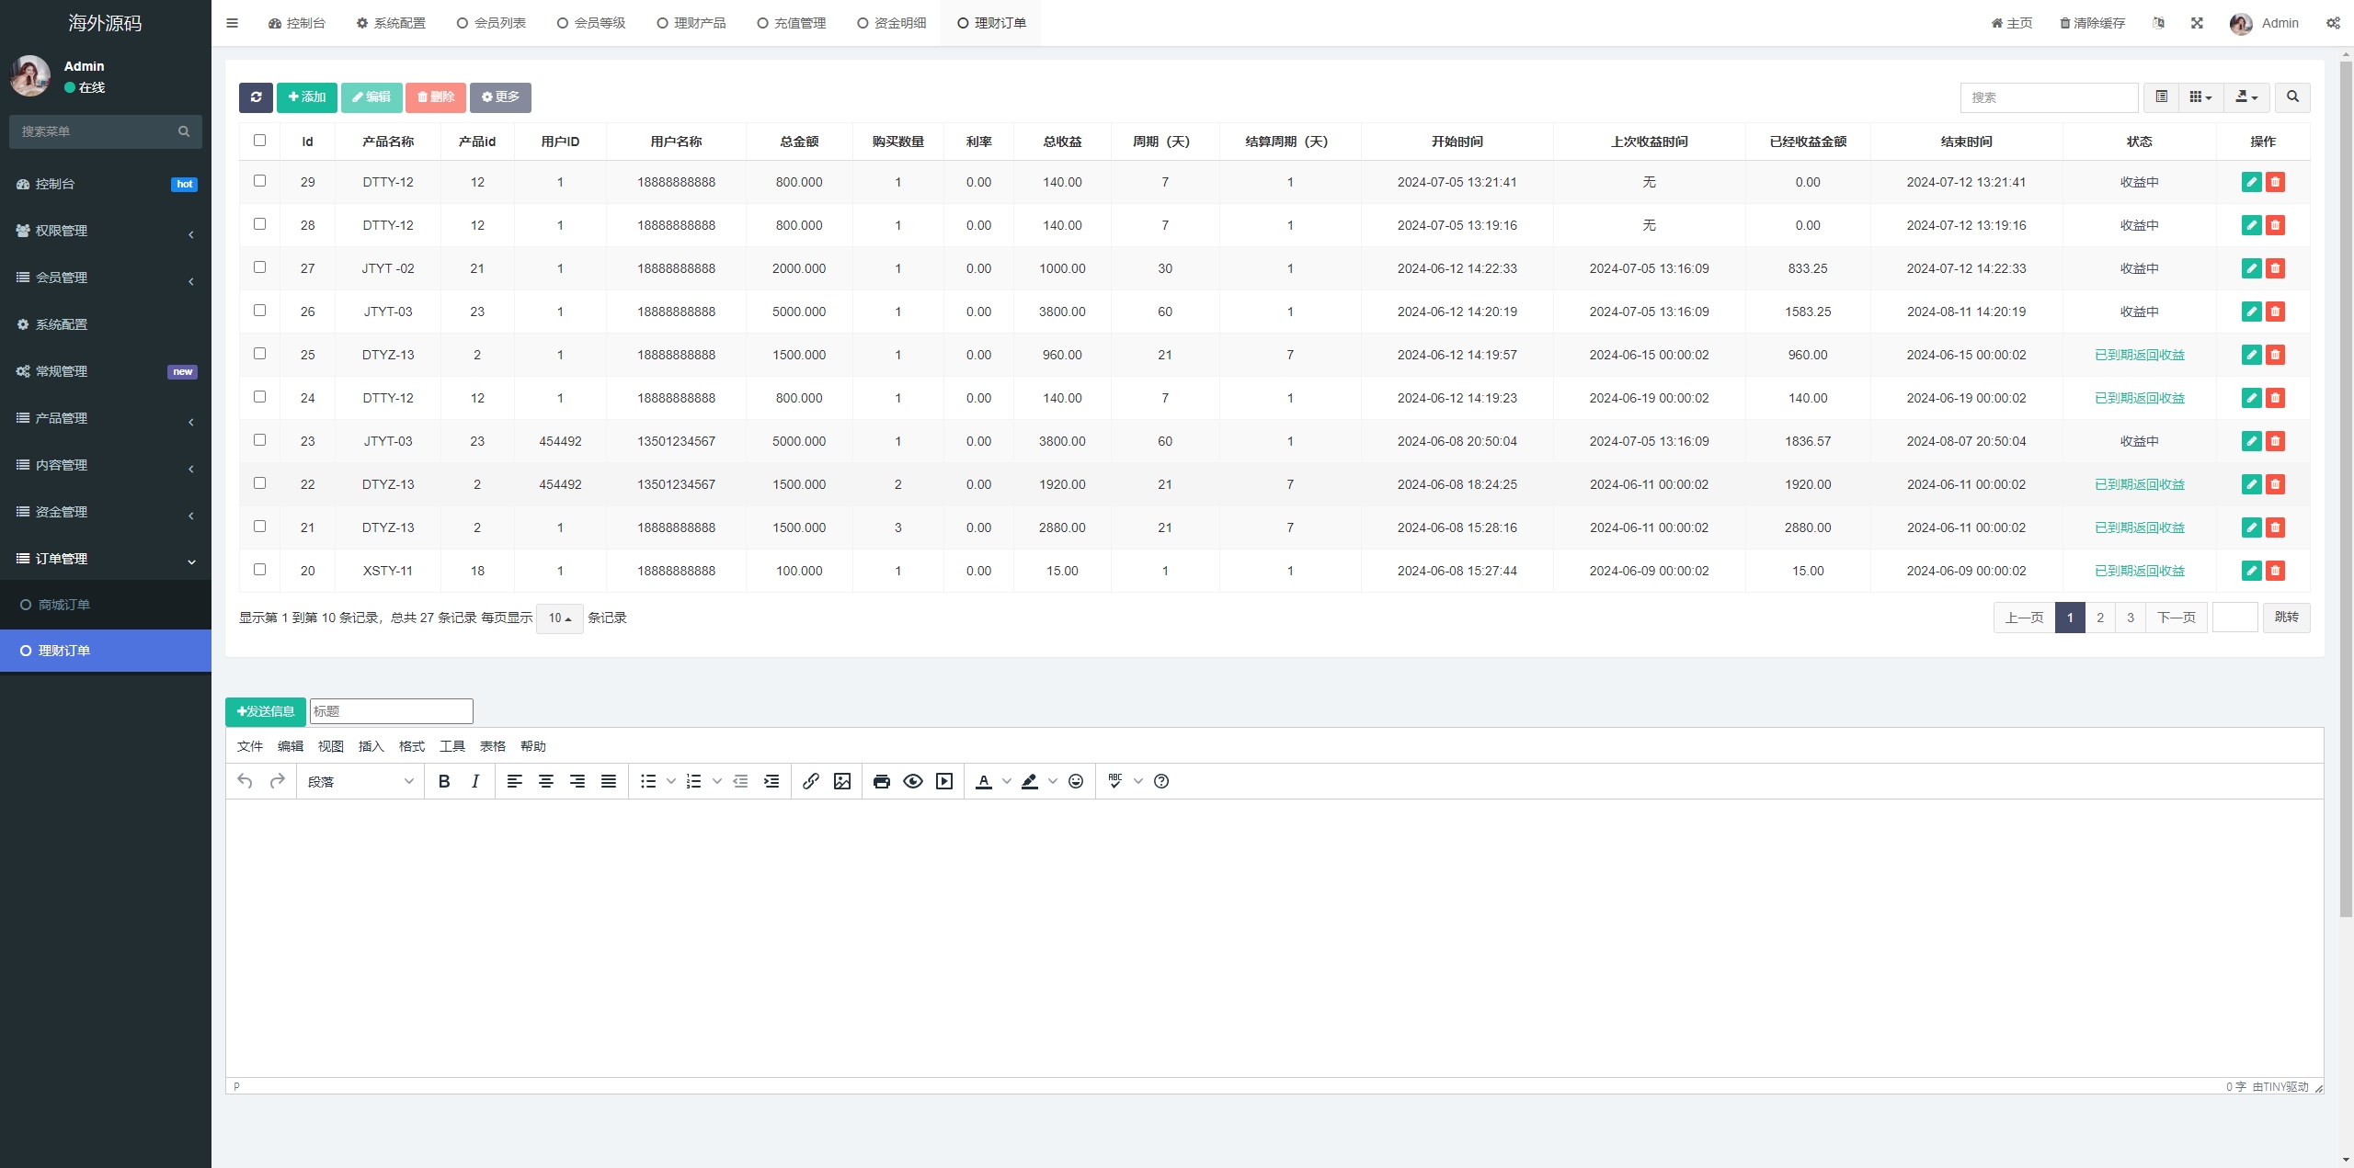Click the undo icon in editor
The height and width of the screenshot is (1168, 2354).
pos(243,781)
